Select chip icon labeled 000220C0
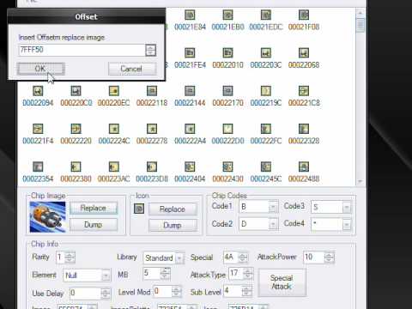 [x=76, y=91]
